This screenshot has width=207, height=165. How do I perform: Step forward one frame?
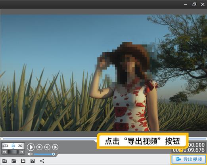(x=55, y=147)
